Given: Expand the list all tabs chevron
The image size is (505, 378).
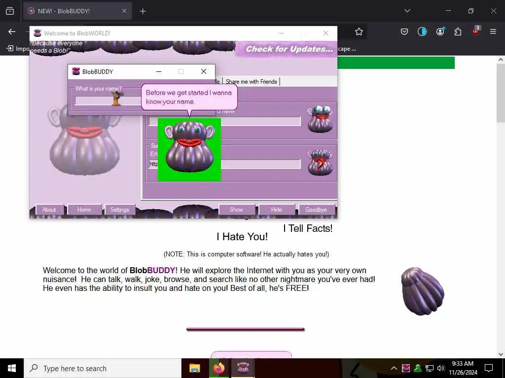Looking at the screenshot, I should 407,11.
